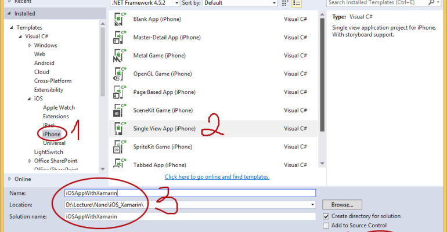Select the Metal Game (iPhone) icon
447x232 pixels.
[120, 56]
